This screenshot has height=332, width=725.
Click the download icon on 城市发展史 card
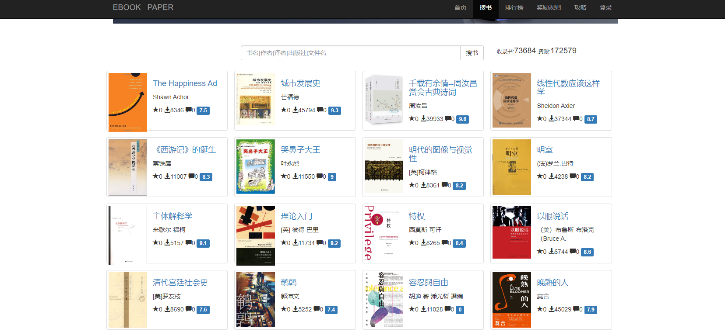(x=296, y=110)
